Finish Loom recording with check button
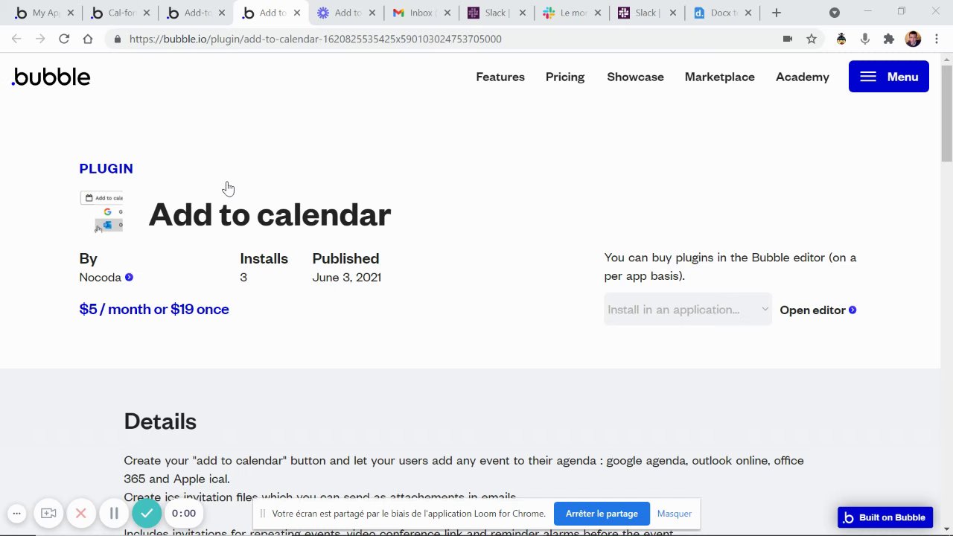This screenshot has width=953, height=536. coord(147,513)
